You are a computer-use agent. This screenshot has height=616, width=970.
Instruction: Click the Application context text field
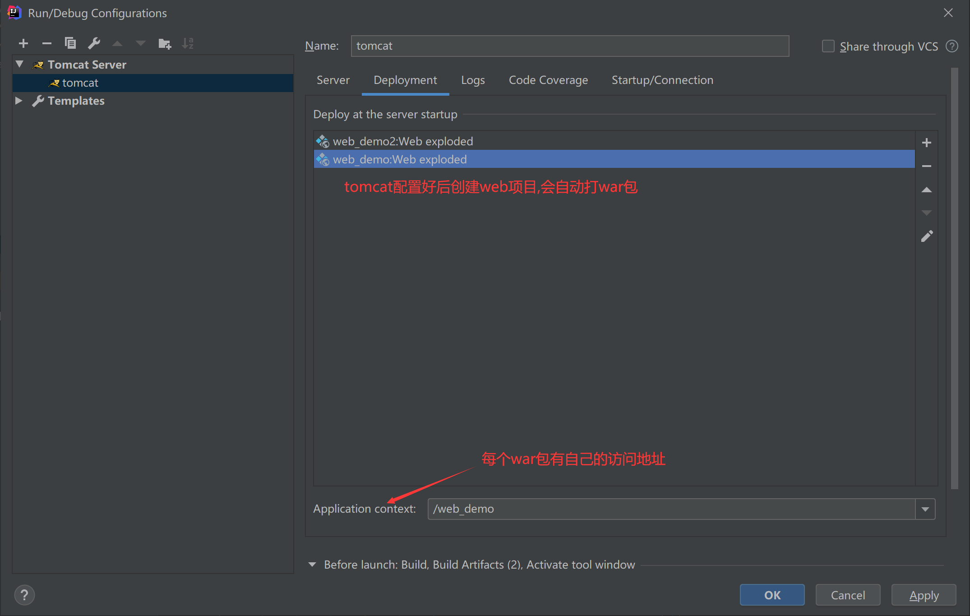click(671, 509)
